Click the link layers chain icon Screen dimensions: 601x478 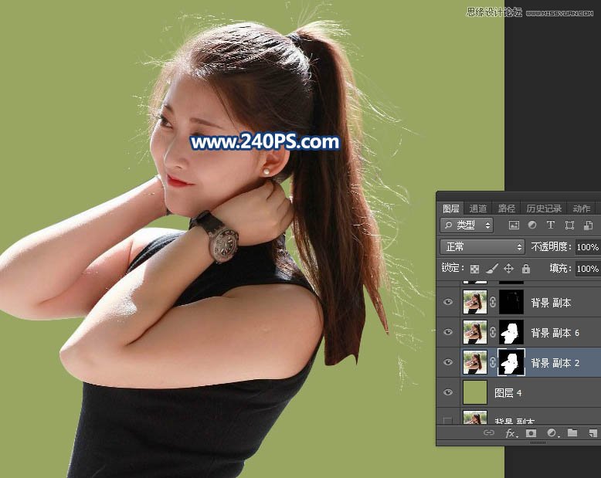(489, 432)
